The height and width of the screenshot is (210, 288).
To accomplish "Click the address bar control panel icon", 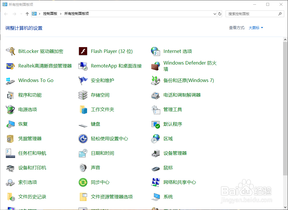I will click(x=34, y=14).
